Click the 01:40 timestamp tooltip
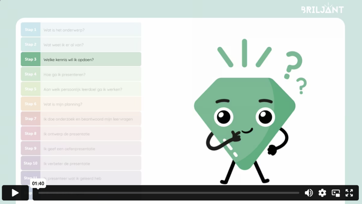This screenshot has width=362, height=204. [x=38, y=183]
